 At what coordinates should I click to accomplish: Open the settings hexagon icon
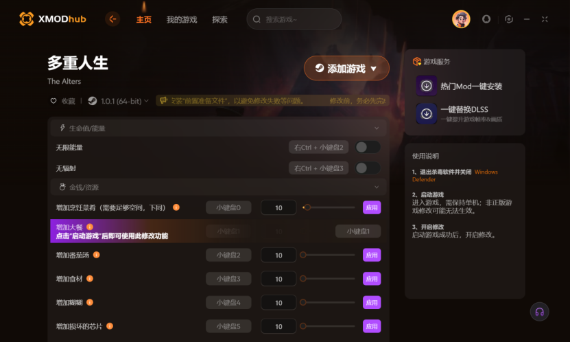point(509,19)
